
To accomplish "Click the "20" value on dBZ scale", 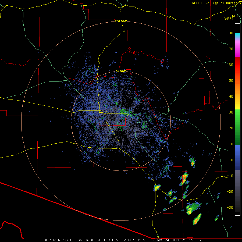I will (x=231, y=128).
